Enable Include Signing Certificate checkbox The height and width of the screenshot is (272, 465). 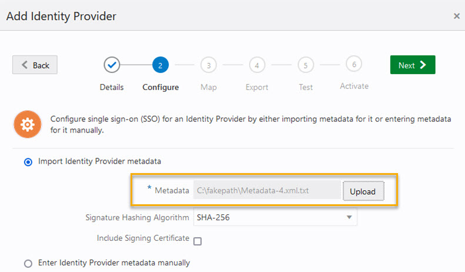[198, 241]
